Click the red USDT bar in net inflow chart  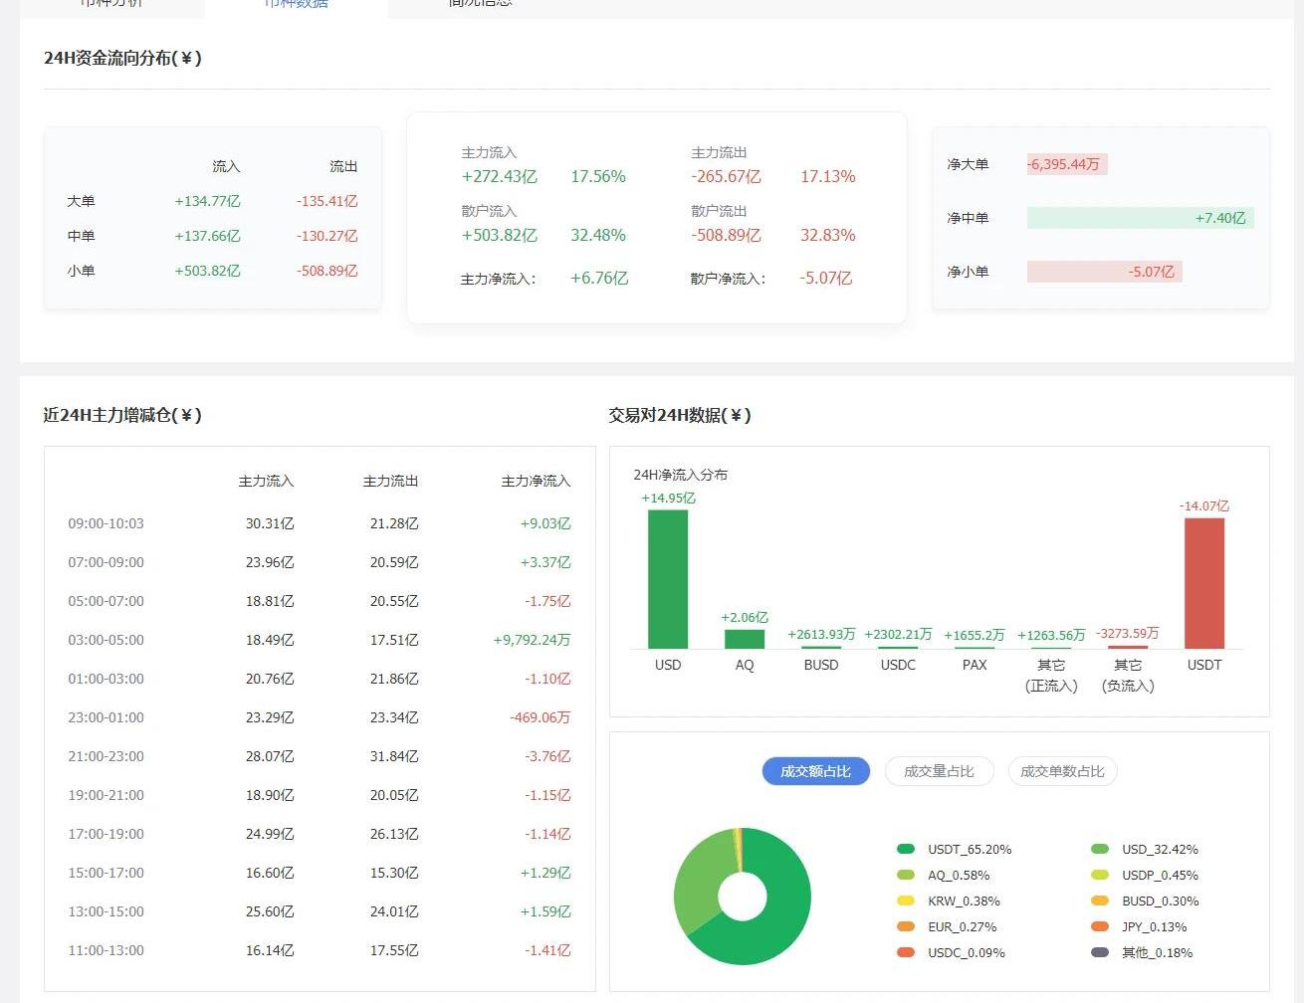1203,583
